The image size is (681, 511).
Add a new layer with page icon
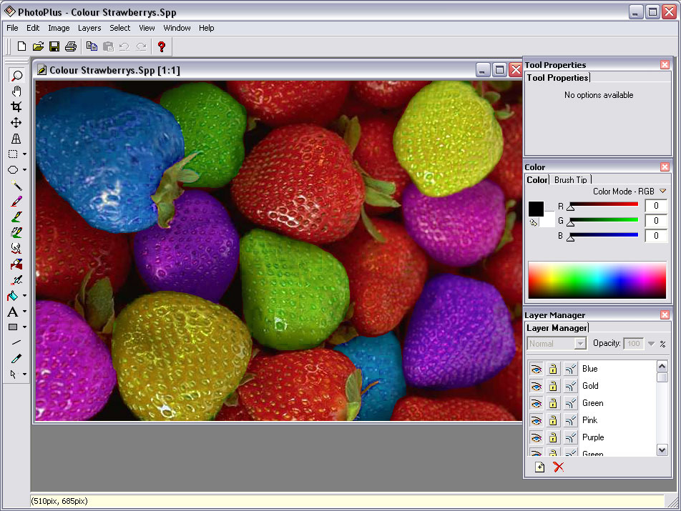[x=539, y=467]
